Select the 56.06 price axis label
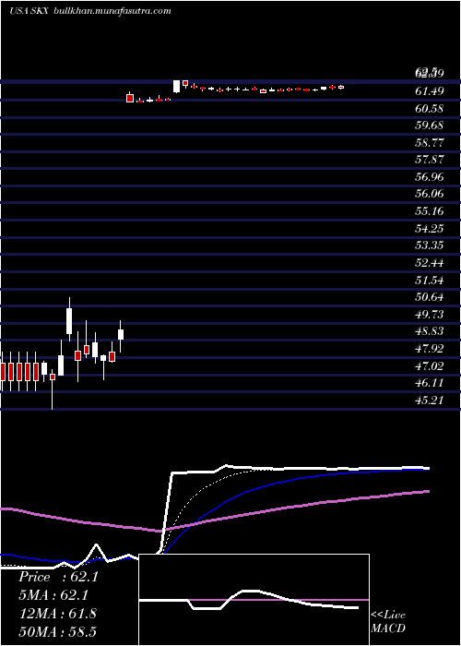The image size is (461, 646). [429, 194]
